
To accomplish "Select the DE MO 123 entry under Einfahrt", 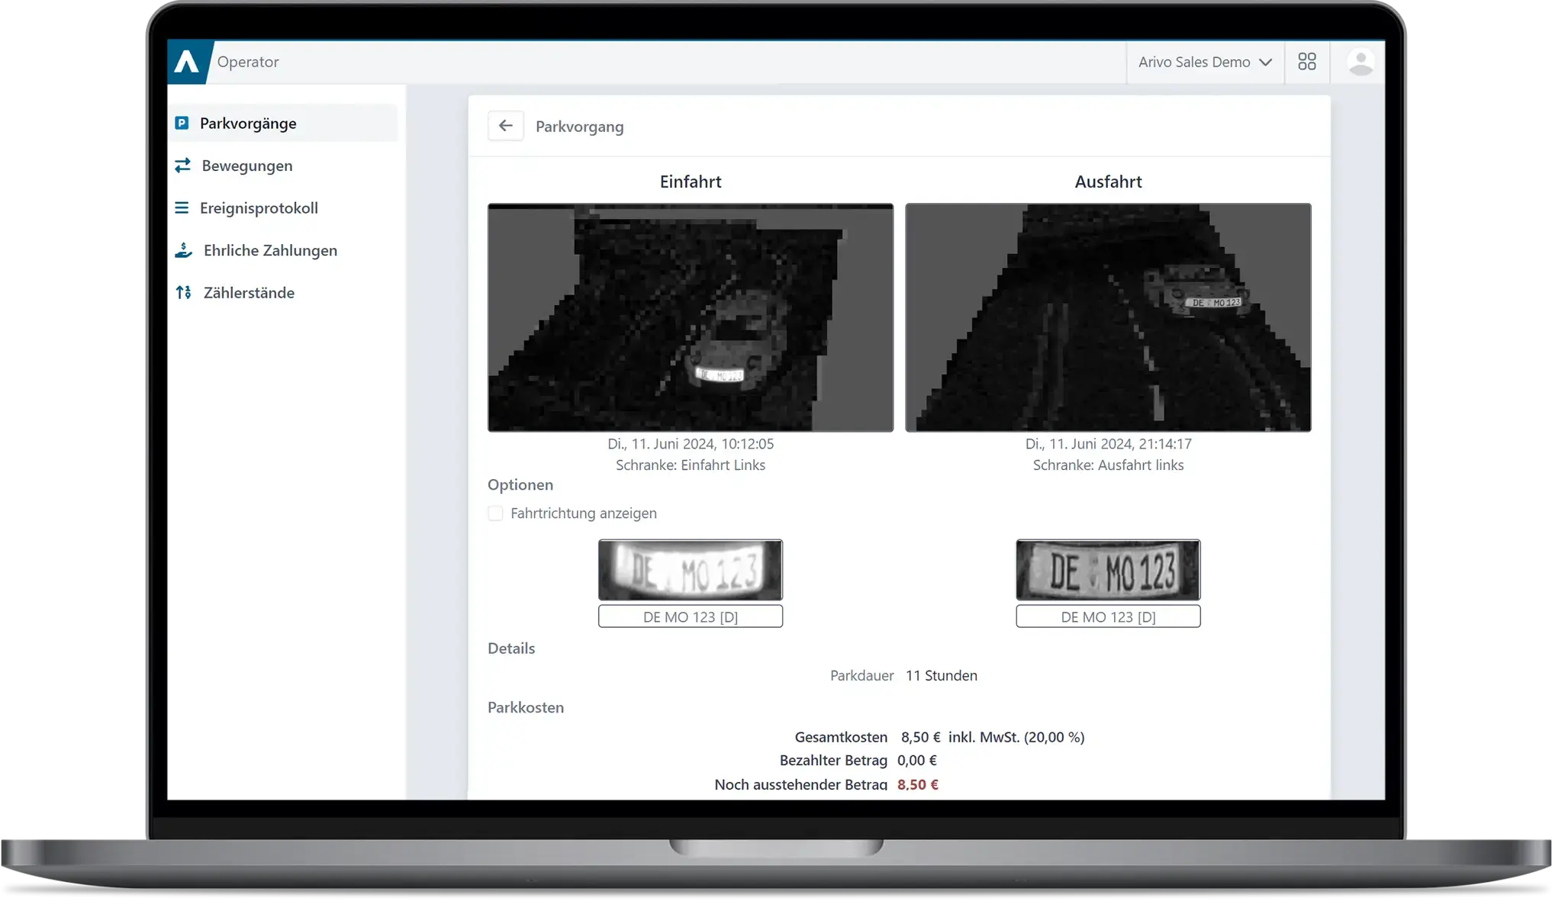I will (x=690, y=616).
